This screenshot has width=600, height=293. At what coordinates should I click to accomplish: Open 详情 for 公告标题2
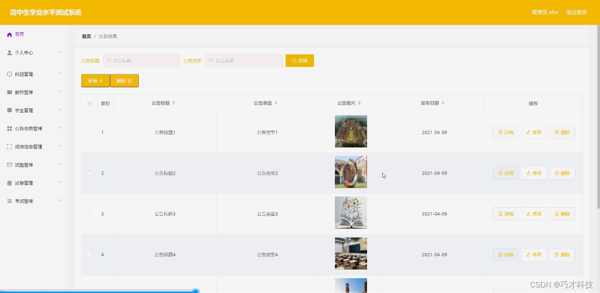pos(506,173)
